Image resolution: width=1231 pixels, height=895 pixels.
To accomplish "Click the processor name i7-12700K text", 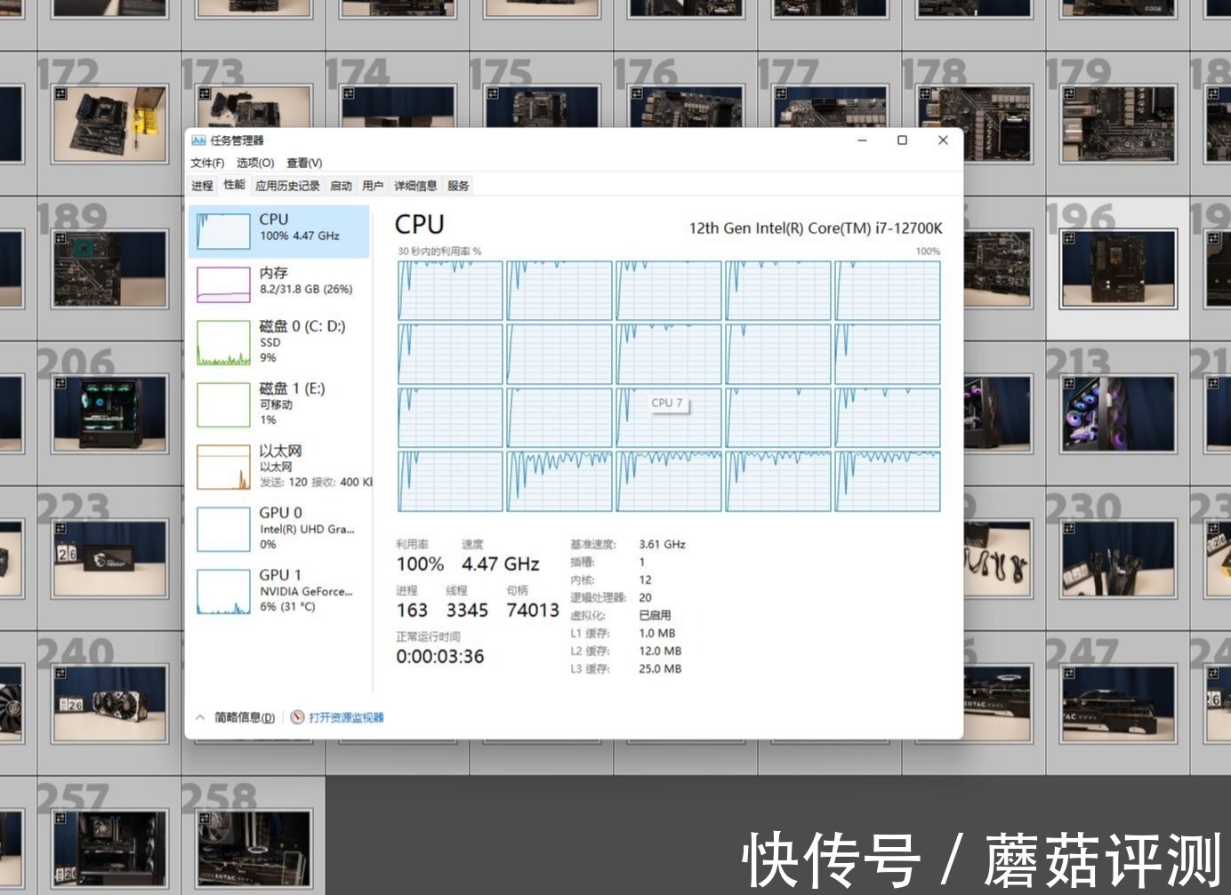I will click(x=816, y=228).
